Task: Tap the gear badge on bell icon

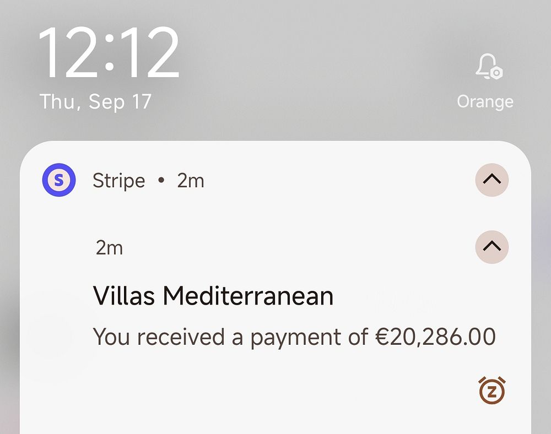Action: click(x=496, y=73)
